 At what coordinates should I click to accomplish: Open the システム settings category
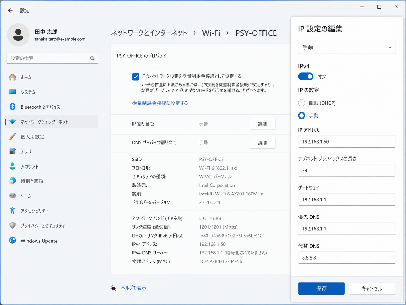tap(28, 92)
